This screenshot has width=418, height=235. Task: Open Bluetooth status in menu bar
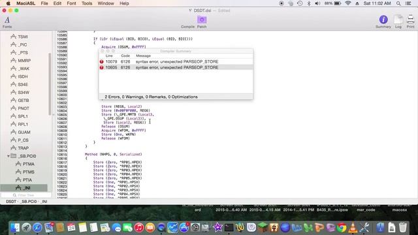tap(309, 3)
